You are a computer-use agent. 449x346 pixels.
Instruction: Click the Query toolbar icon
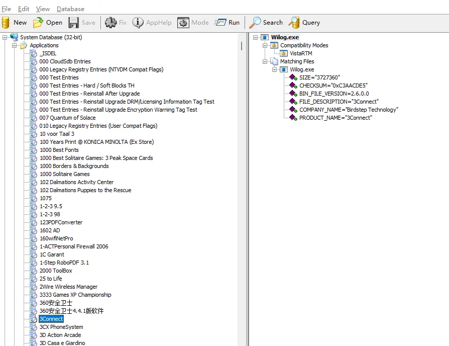coord(294,22)
